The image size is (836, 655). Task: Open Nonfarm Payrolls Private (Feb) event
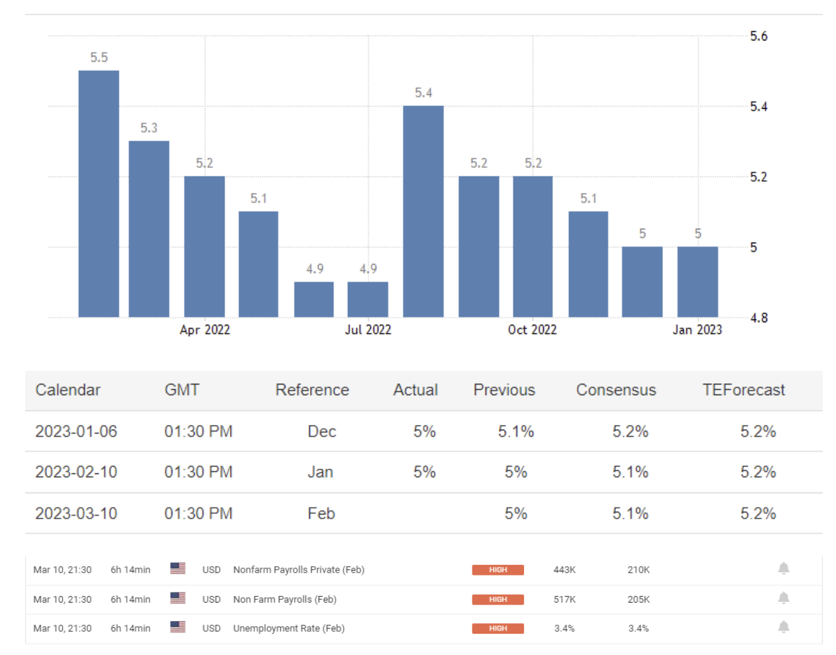298,570
